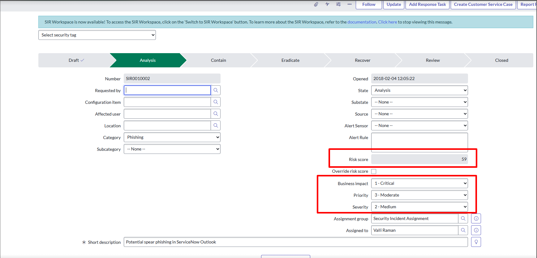The height and width of the screenshot is (258, 537).
Task: Open the Subcategory dropdown
Action: click(172, 149)
